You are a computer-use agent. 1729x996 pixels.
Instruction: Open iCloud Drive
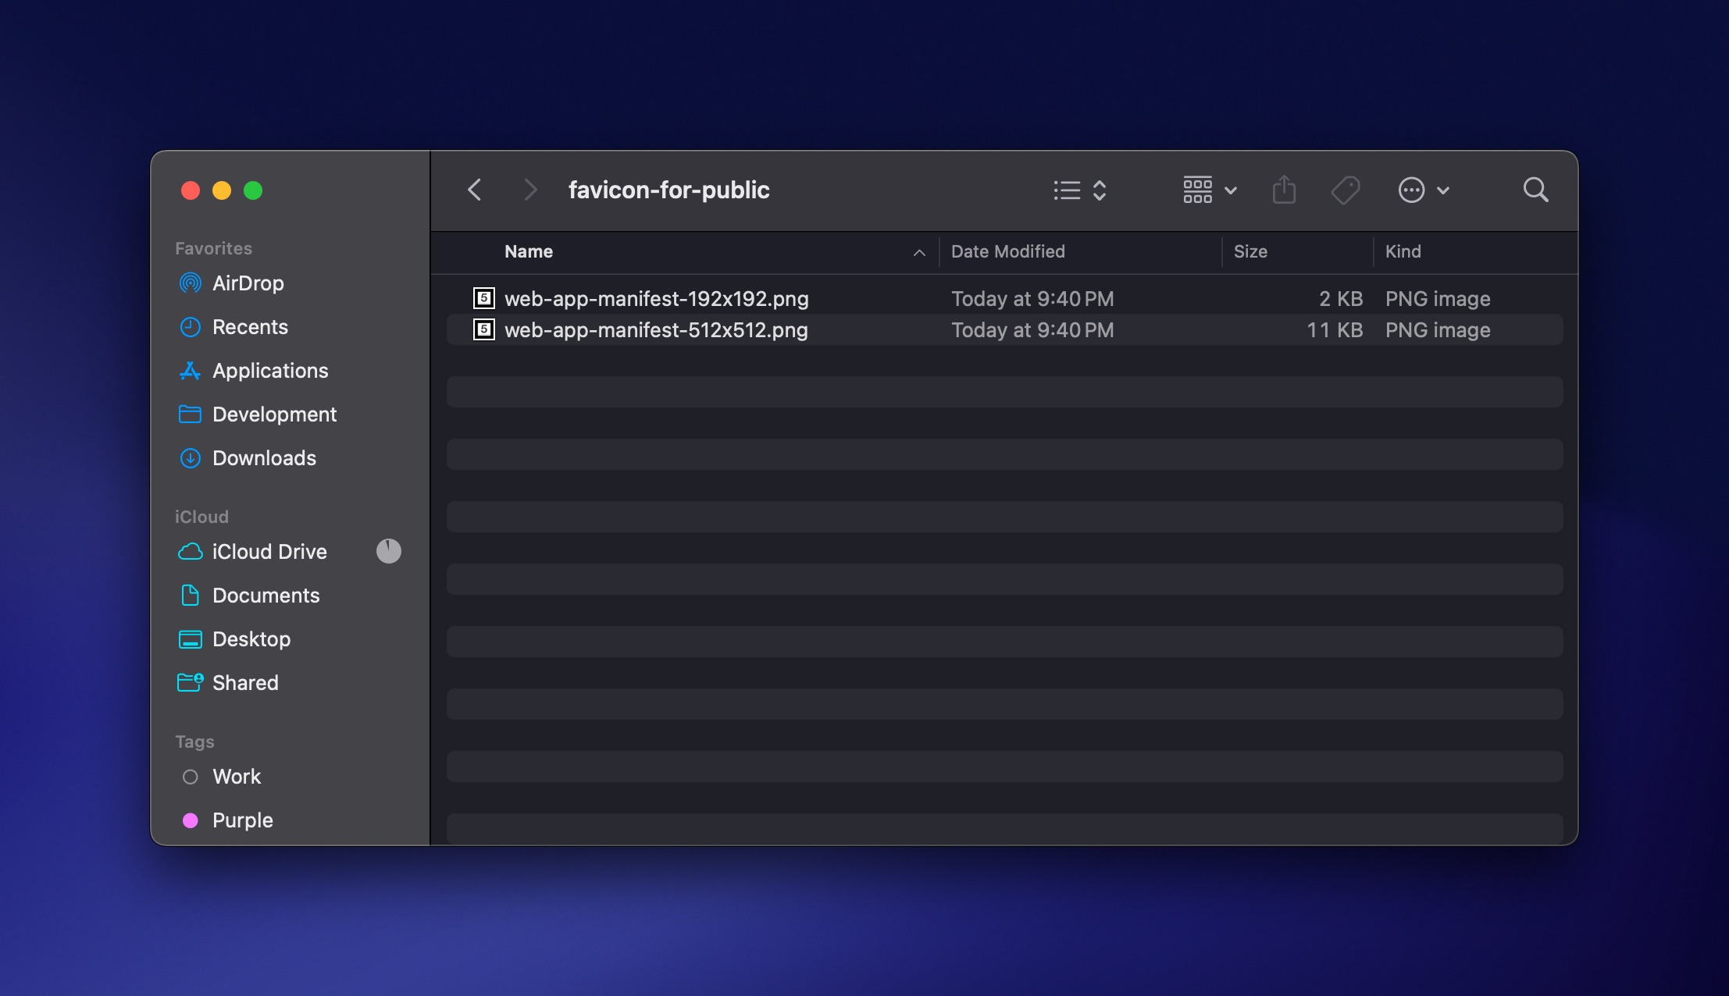[x=269, y=552]
